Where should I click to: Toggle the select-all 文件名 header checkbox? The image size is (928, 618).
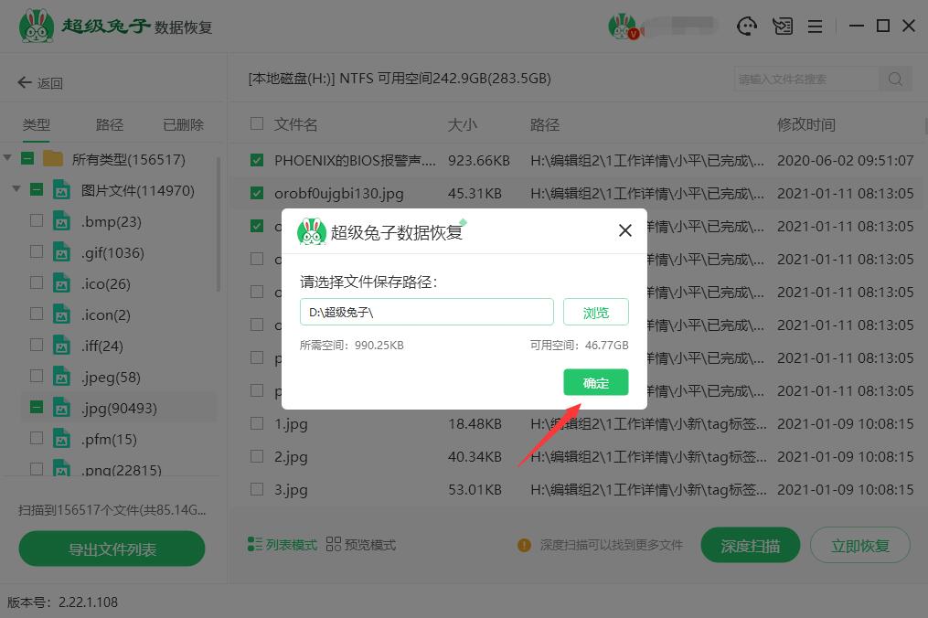click(x=257, y=123)
